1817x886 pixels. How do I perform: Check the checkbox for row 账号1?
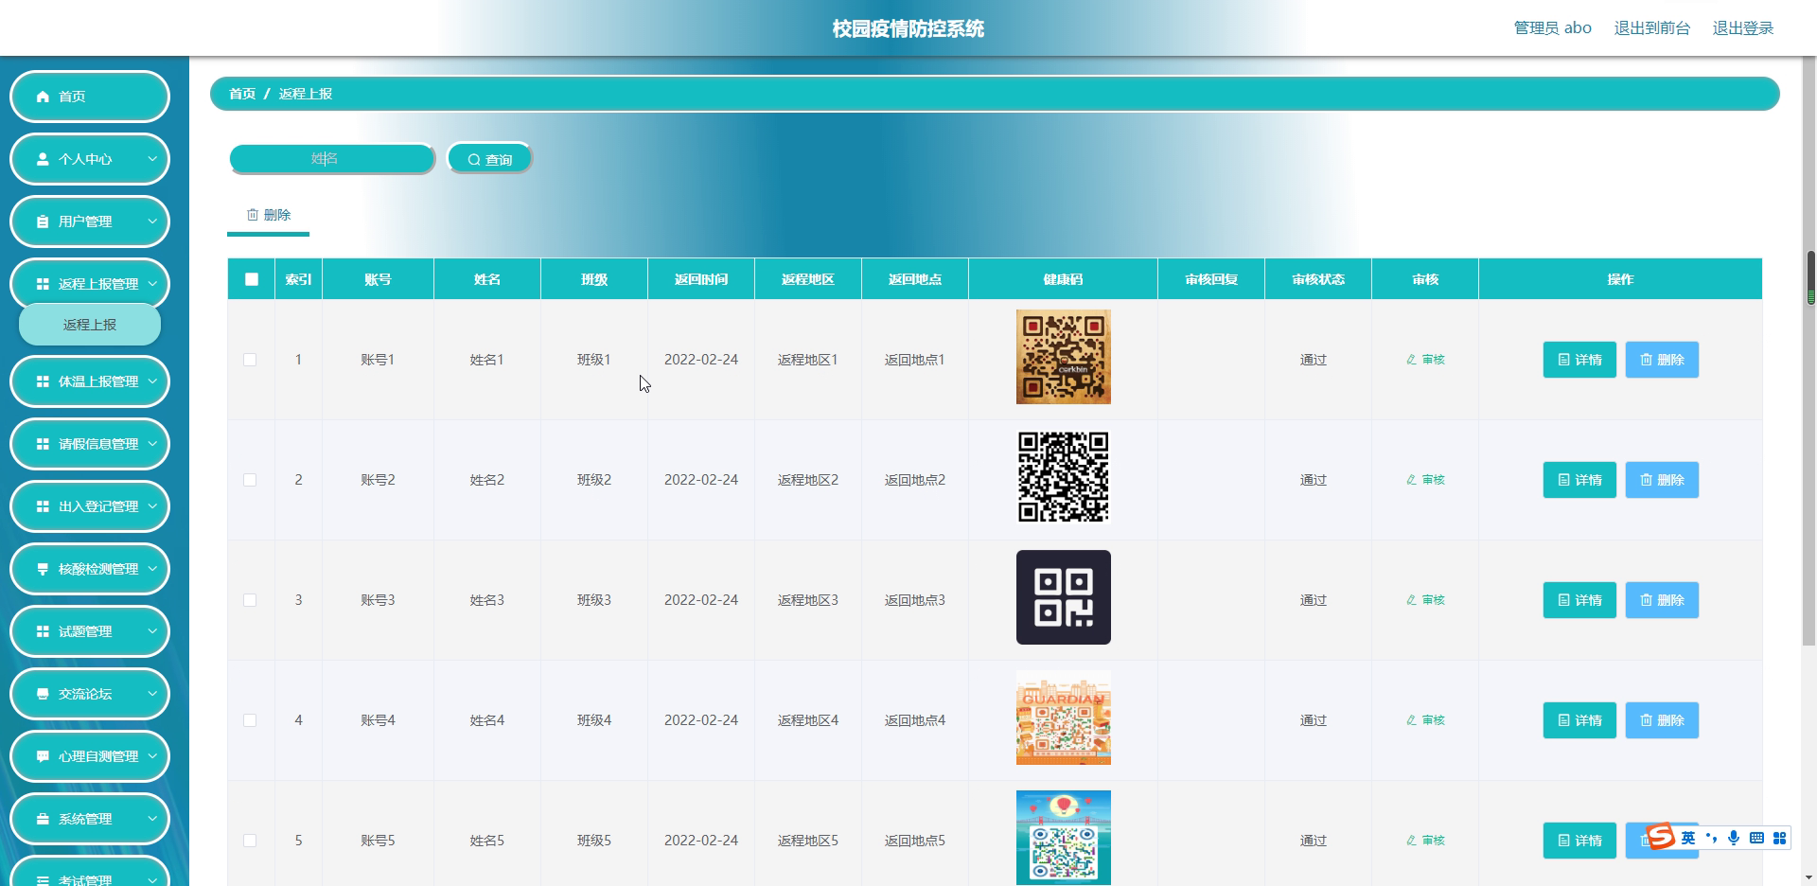250,360
